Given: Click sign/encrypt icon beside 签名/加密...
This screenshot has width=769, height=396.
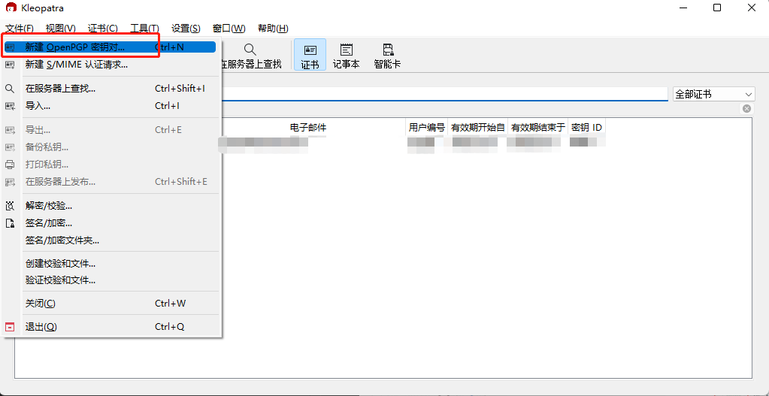Looking at the screenshot, I should click(x=10, y=223).
